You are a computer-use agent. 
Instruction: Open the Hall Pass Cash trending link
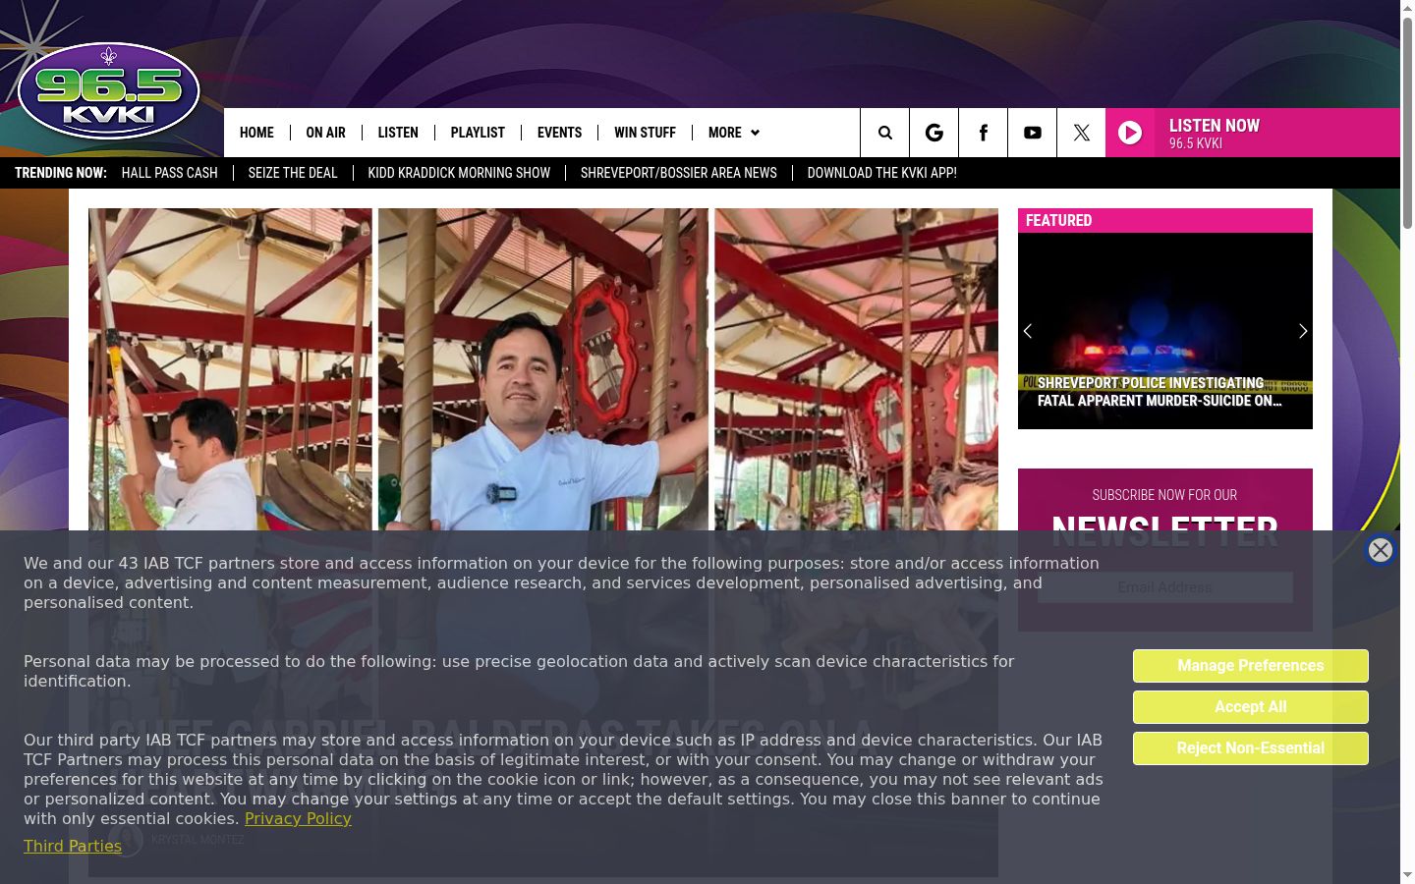169,173
